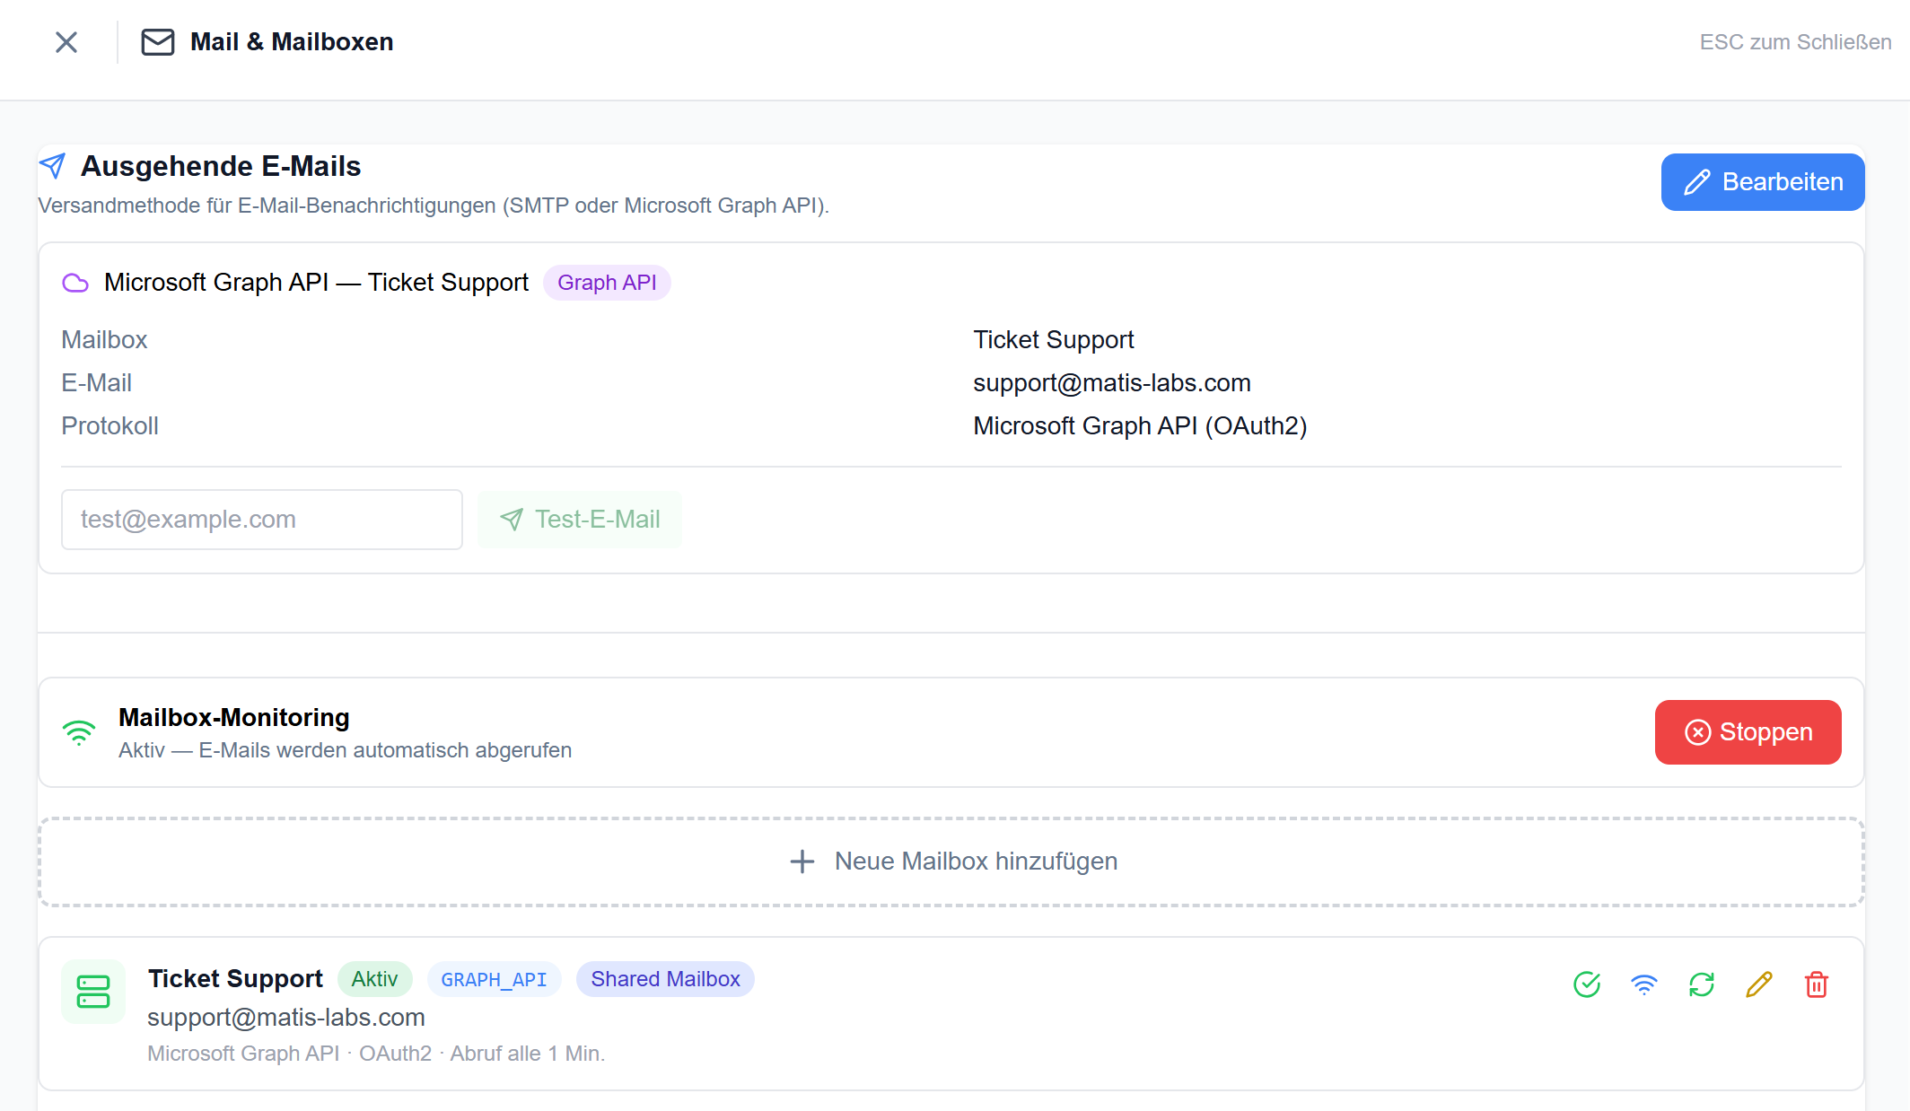Click the green server icon on Ticket Support row
The width and height of the screenshot is (1910, 1111).
(x=93, y=992)
